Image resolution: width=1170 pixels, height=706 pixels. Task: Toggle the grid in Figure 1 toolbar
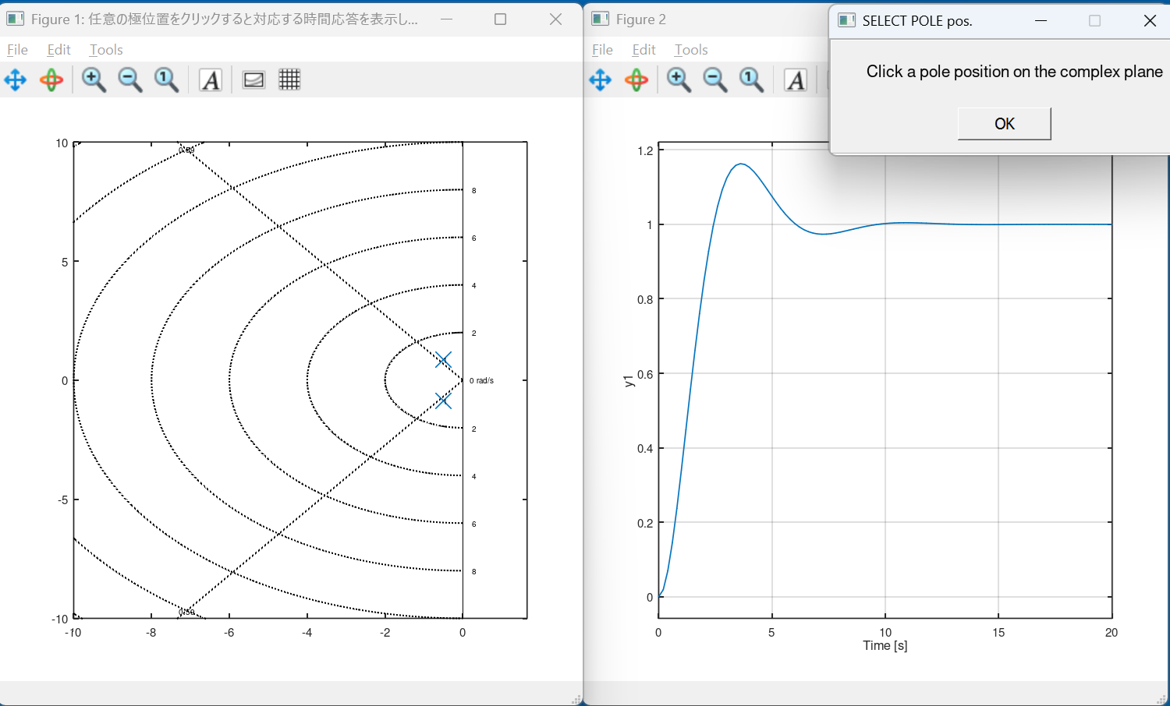click(289, 79)
